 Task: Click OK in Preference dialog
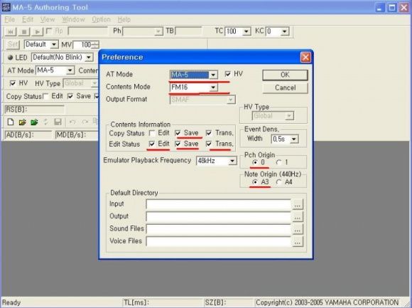[285, 75]
